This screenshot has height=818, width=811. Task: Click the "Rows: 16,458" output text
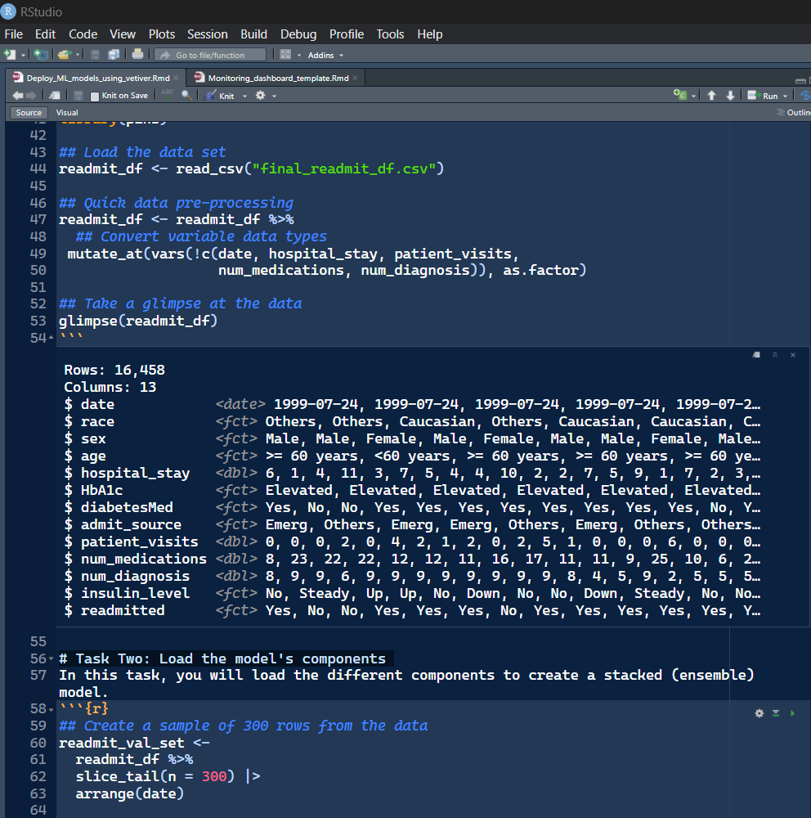114,370
